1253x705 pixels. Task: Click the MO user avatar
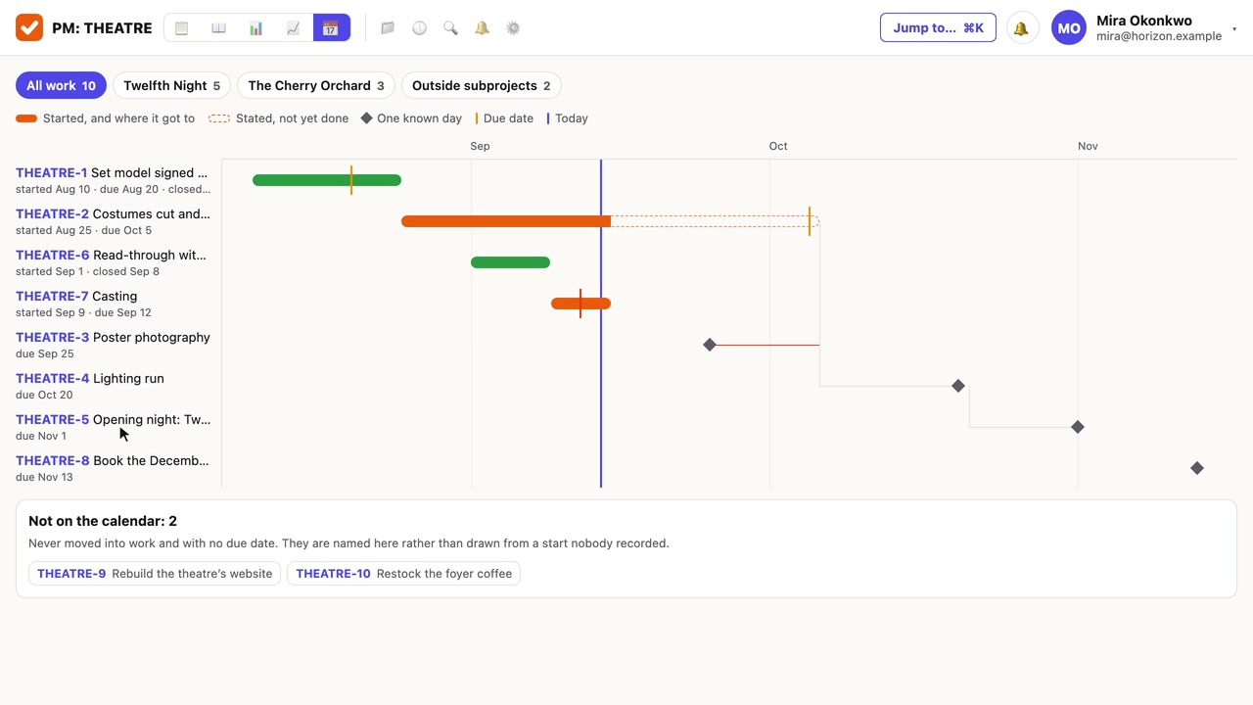pos(1069,28)
